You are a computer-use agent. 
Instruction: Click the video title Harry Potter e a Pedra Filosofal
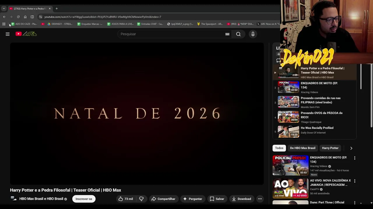66,190
